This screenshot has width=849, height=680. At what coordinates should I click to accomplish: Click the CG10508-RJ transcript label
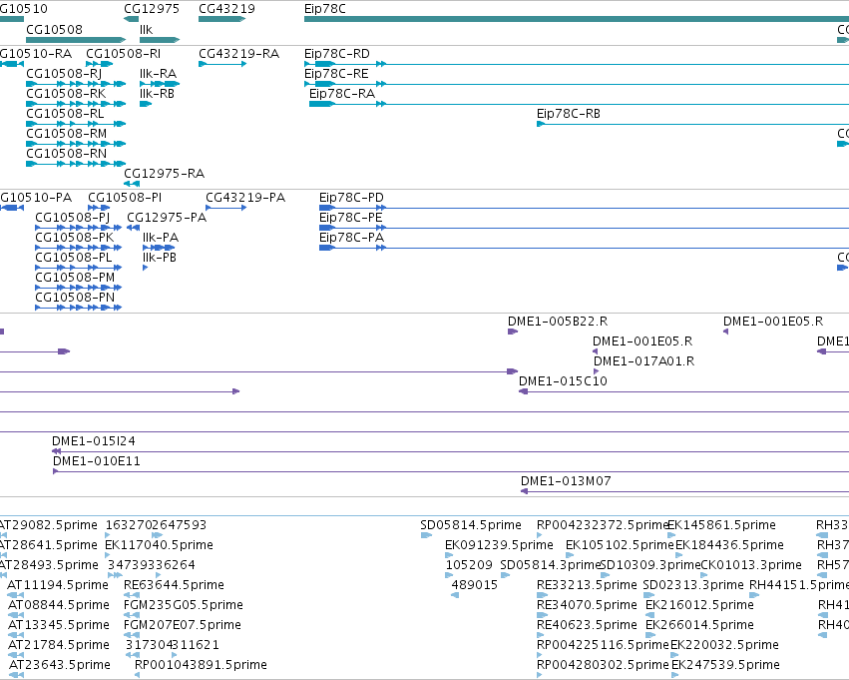tap(64, 74)
